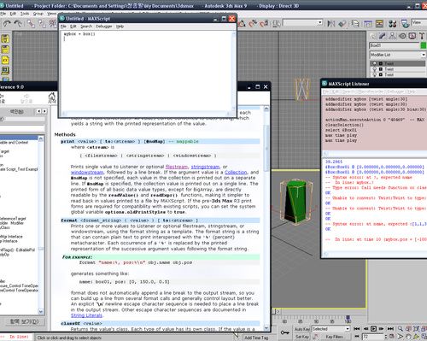Open Group menu in 3ds Max menu bar
Screen dimensions: 427x341
38,14
